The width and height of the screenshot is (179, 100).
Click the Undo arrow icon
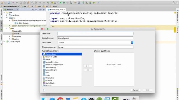tap(13, 2)
